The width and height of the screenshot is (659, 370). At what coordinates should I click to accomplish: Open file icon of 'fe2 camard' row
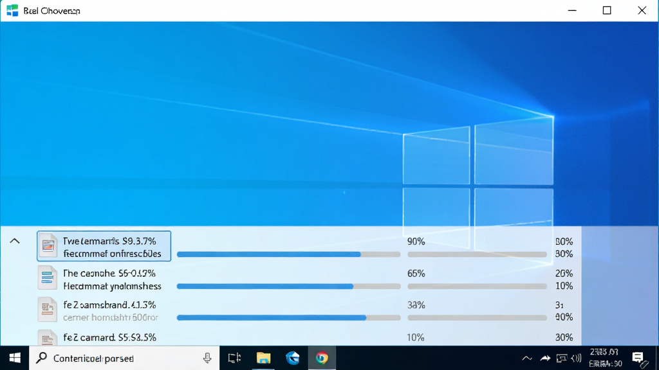pyautogui.click(x=48, y=338)
